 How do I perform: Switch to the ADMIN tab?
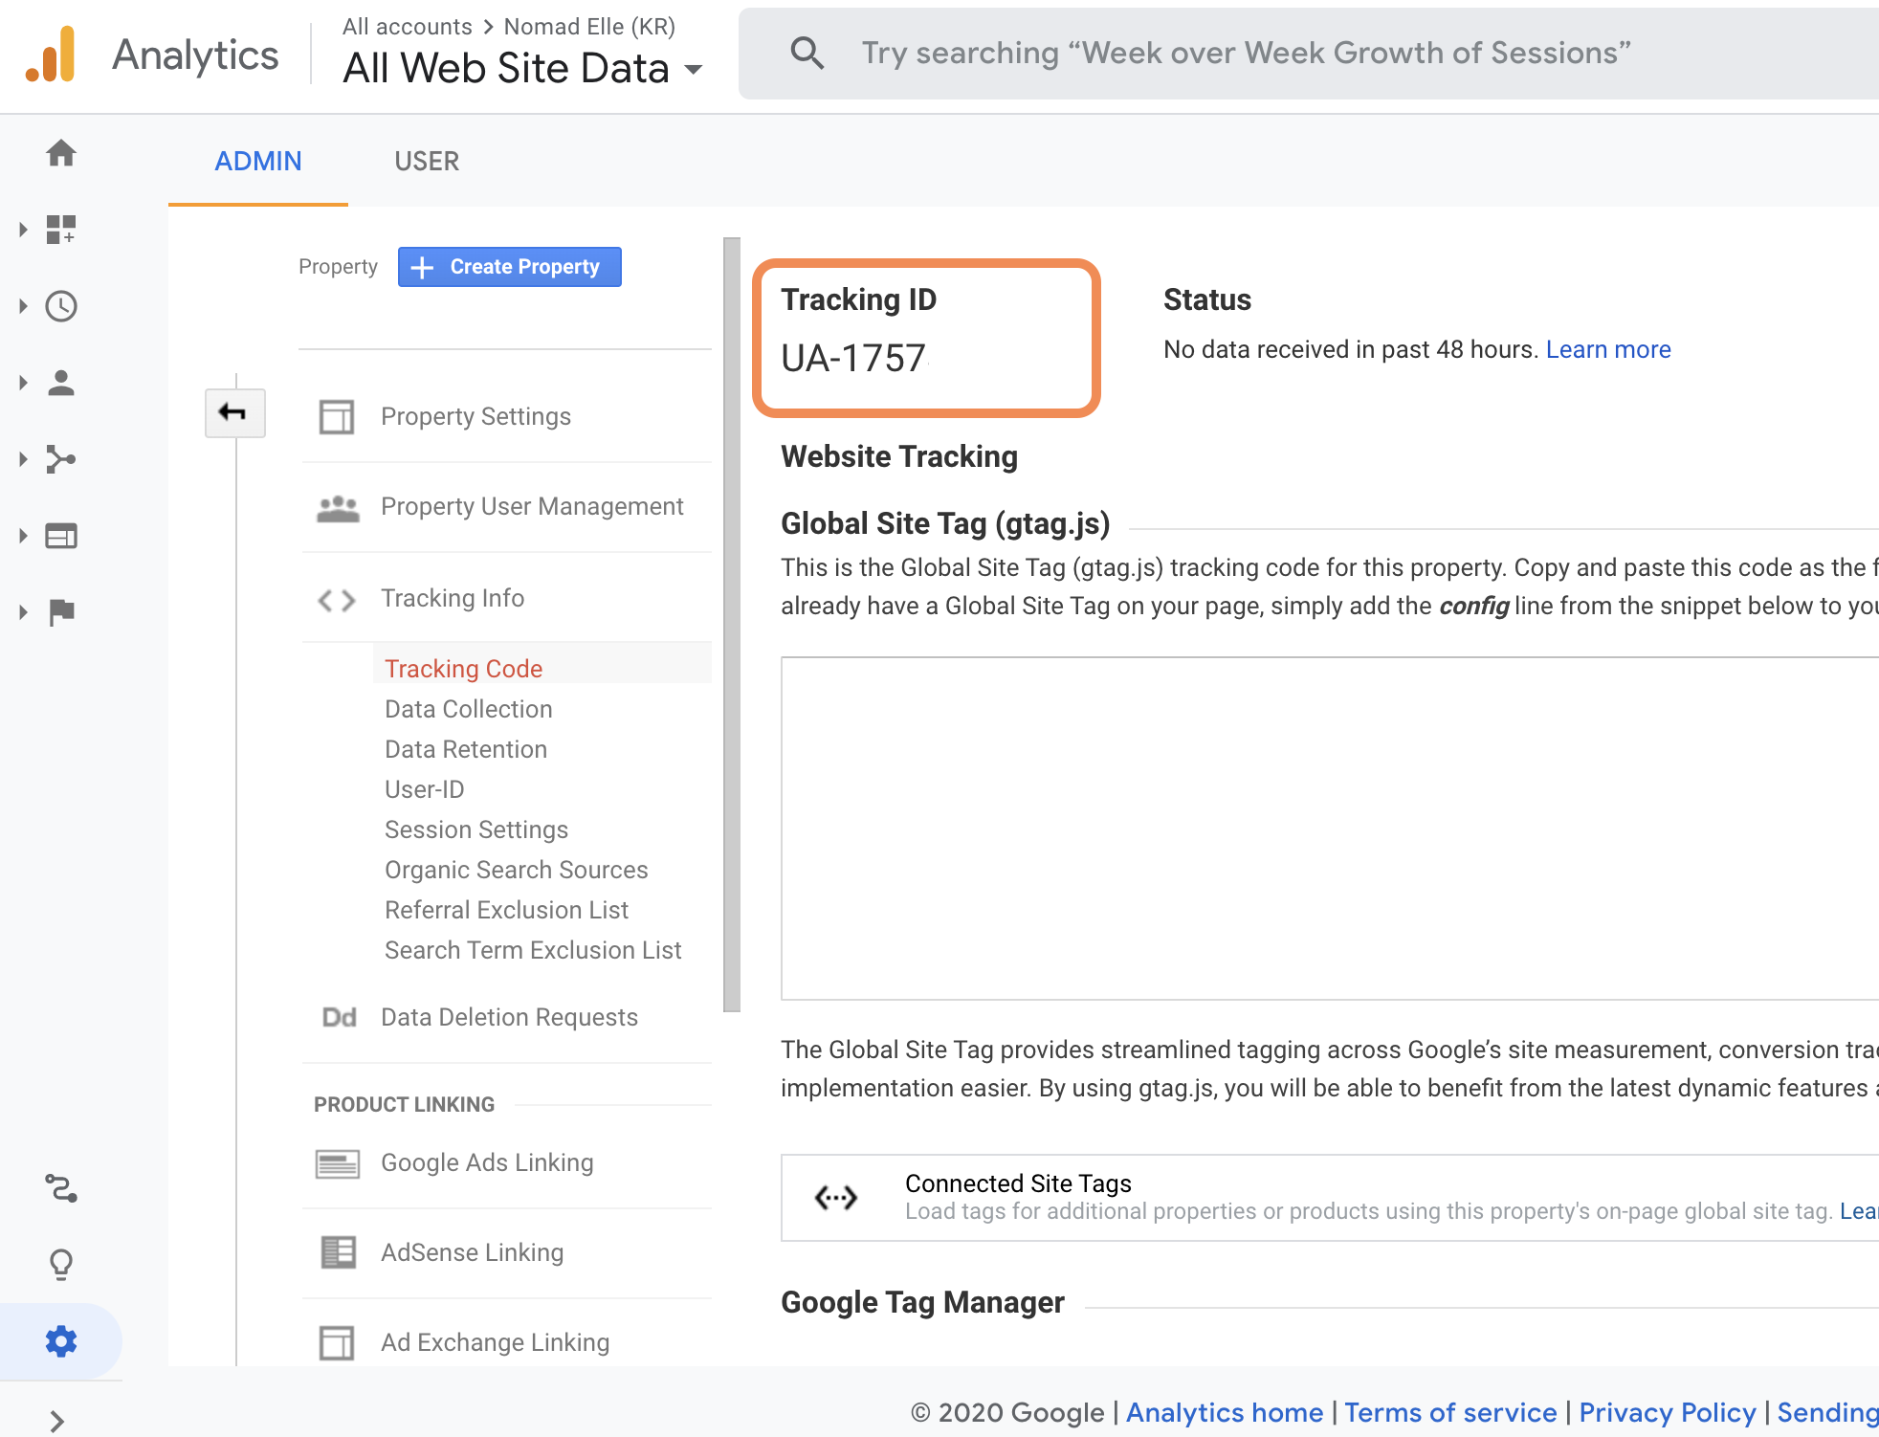(258, 161)
